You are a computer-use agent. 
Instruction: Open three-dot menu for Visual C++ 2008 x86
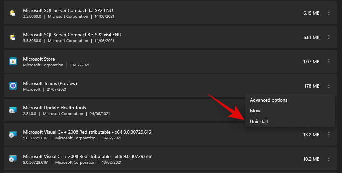pos(329,159)
